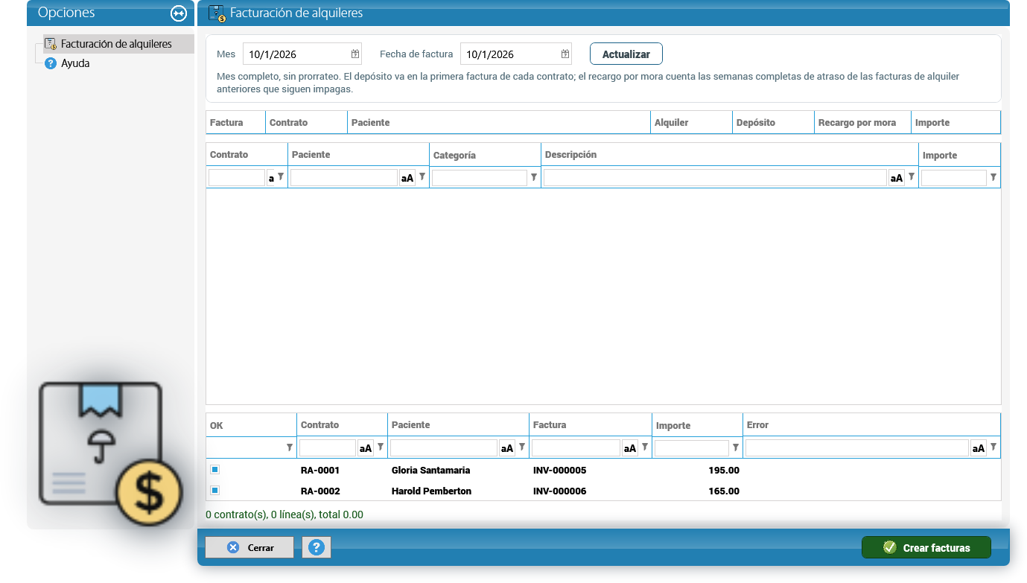Click invoice number INV-000006
This screenshot has width=1027, height=583.
click(x=560, y=491)
